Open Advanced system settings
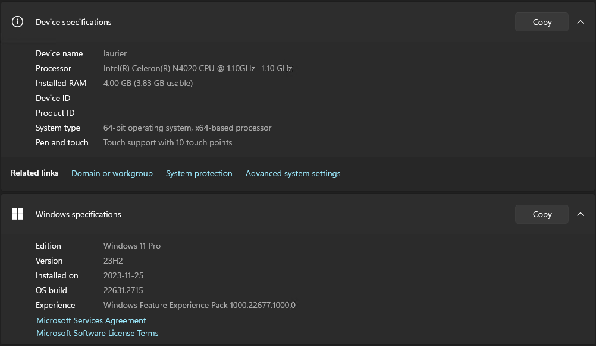Viewport: 596px width, 346px height. point(293,173)
